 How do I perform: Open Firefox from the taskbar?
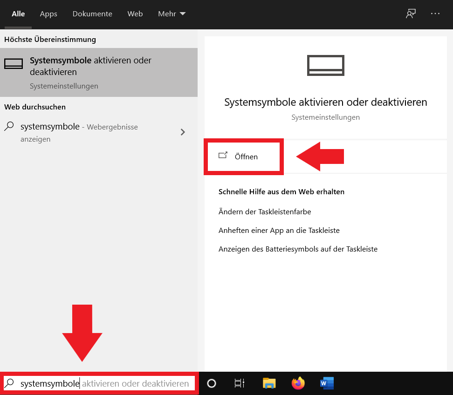(298, 383)
